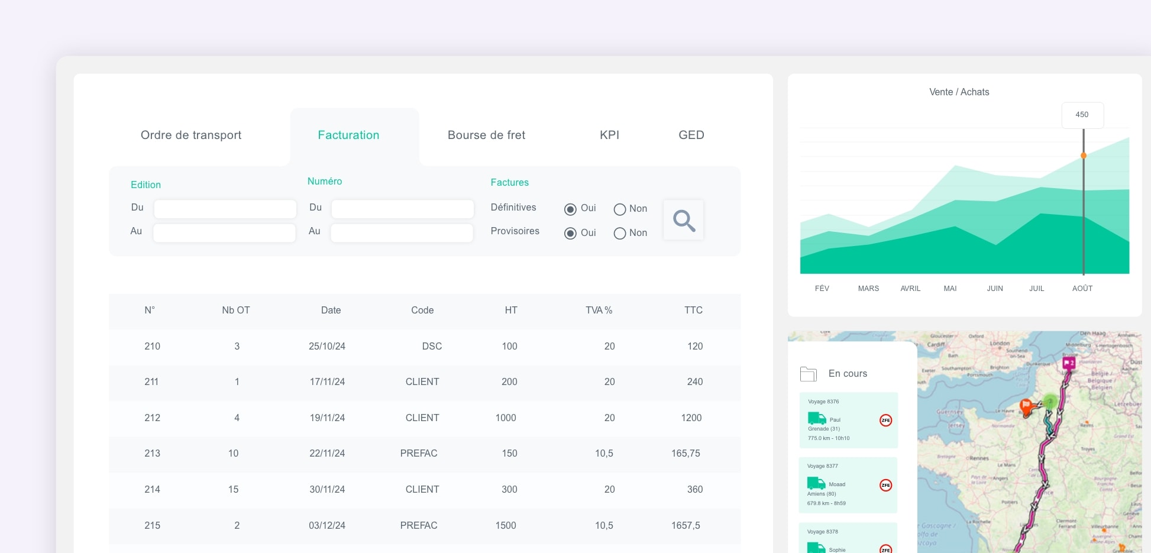Click the purple flag marker on map
This screenshot has width=1151, height=553.
click(1069, 363)
